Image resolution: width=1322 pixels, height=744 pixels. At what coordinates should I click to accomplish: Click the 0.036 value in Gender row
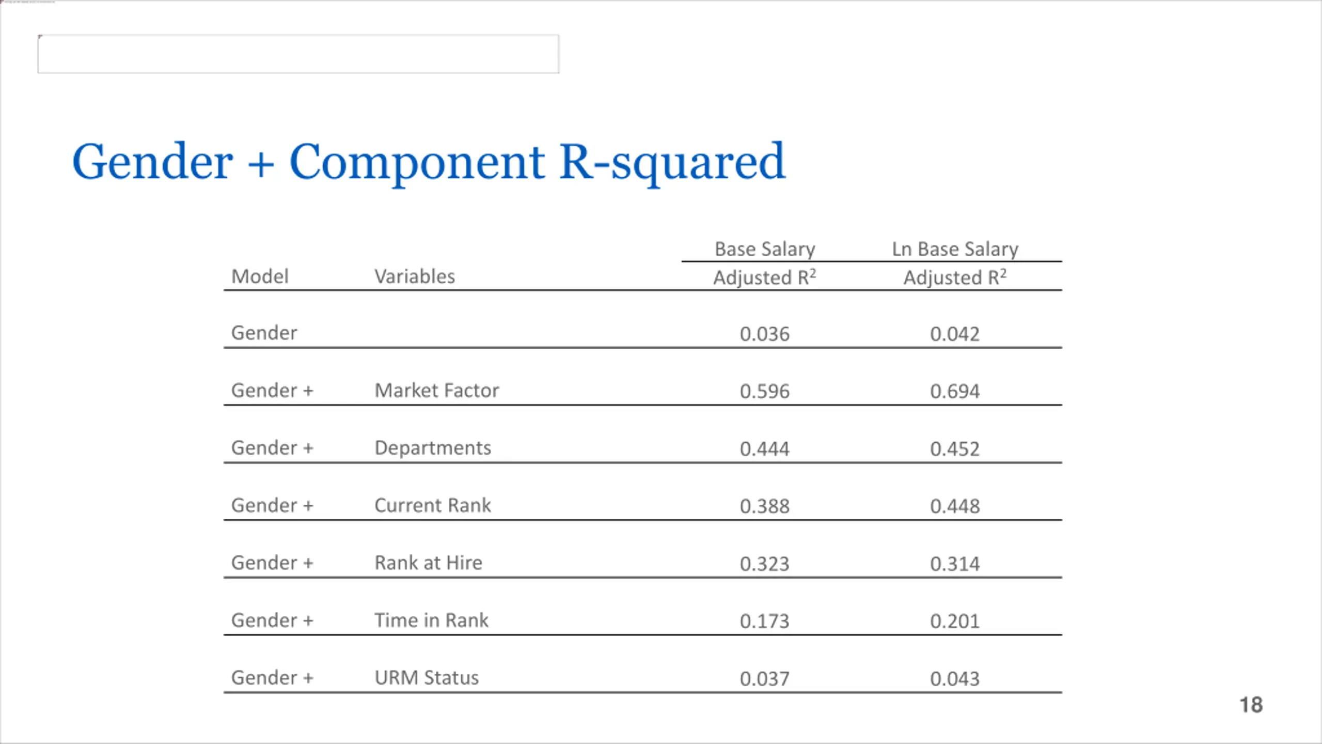(765, 334)
